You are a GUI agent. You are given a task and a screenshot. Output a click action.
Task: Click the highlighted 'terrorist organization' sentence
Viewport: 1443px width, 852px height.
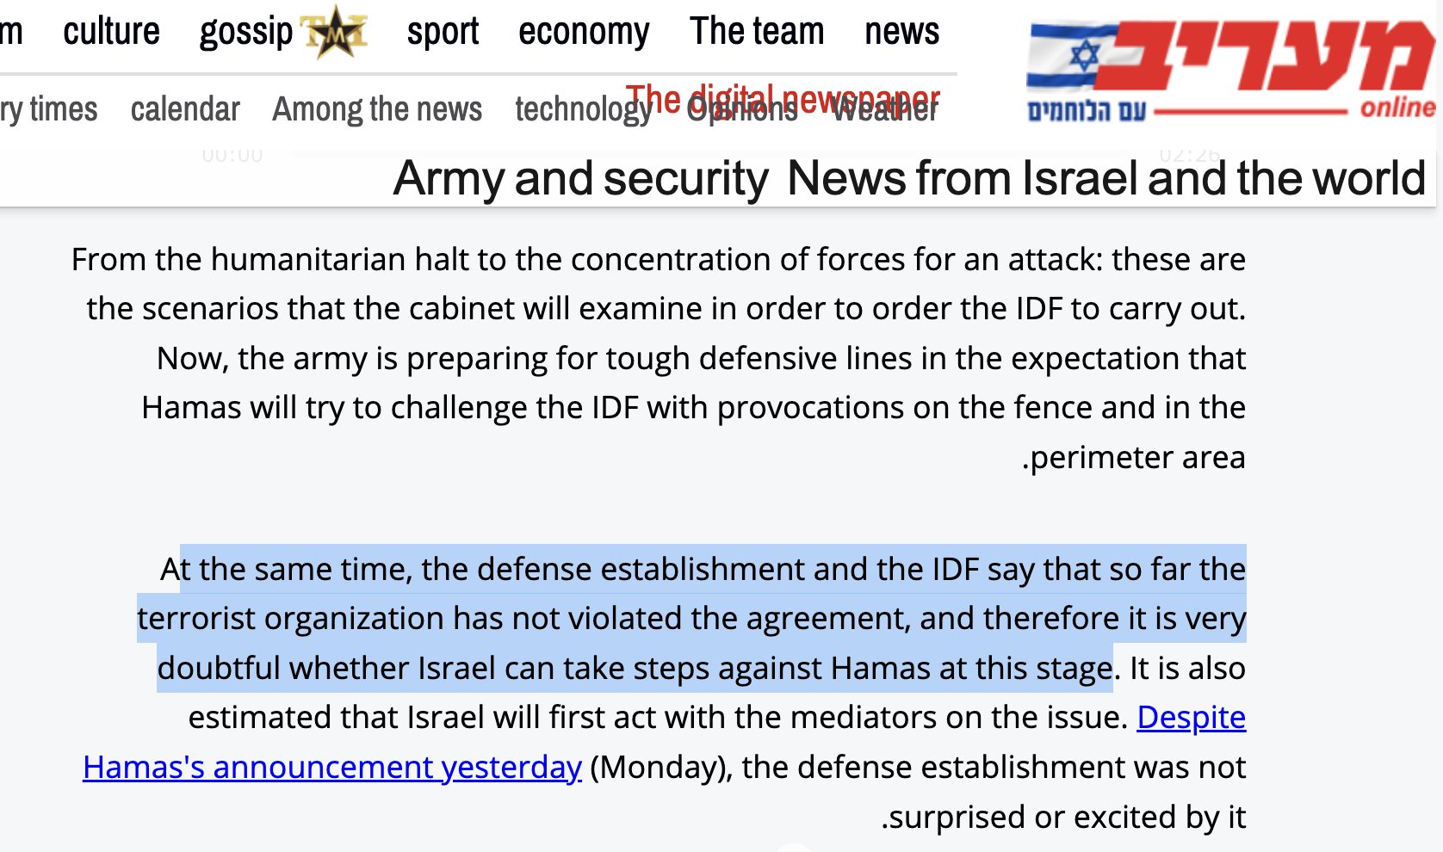691,618
